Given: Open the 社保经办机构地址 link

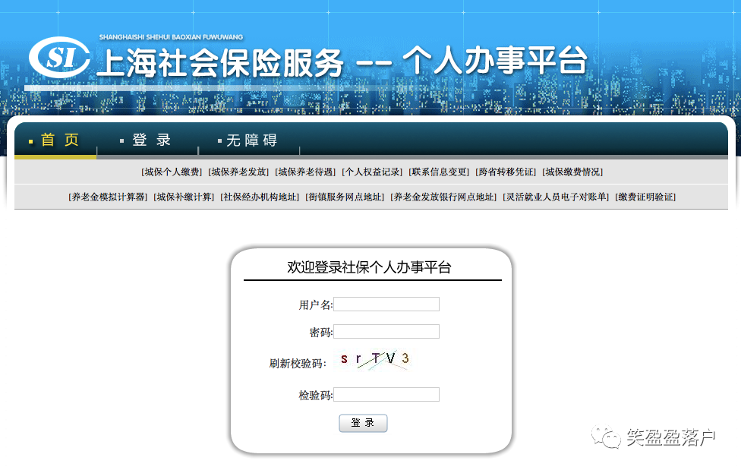Looking at the screenshot, I should point(260,197).
